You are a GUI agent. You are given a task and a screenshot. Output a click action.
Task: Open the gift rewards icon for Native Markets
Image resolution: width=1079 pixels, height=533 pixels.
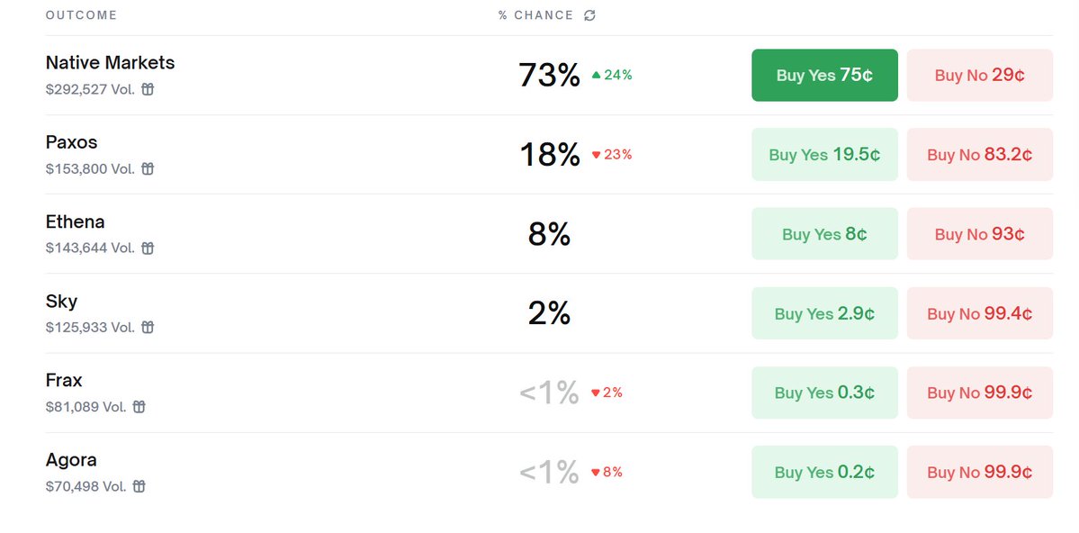148,89
